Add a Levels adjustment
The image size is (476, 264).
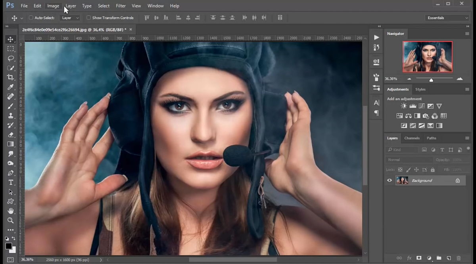pos(413,106)
